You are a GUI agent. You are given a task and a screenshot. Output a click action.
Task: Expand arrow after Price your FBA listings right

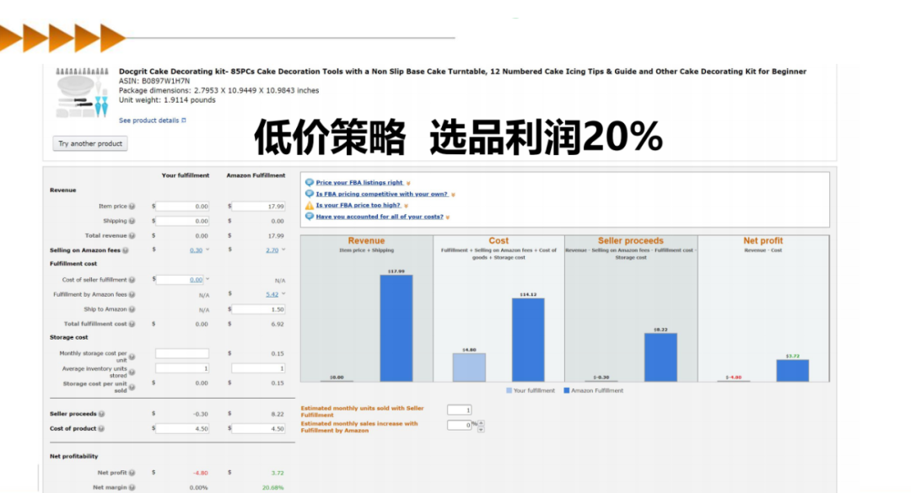click(408, 183)
